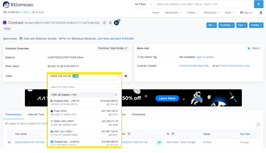Click the Bridge tag label
The width and height of the screenshot is (266, 153).
coord(7,29)
